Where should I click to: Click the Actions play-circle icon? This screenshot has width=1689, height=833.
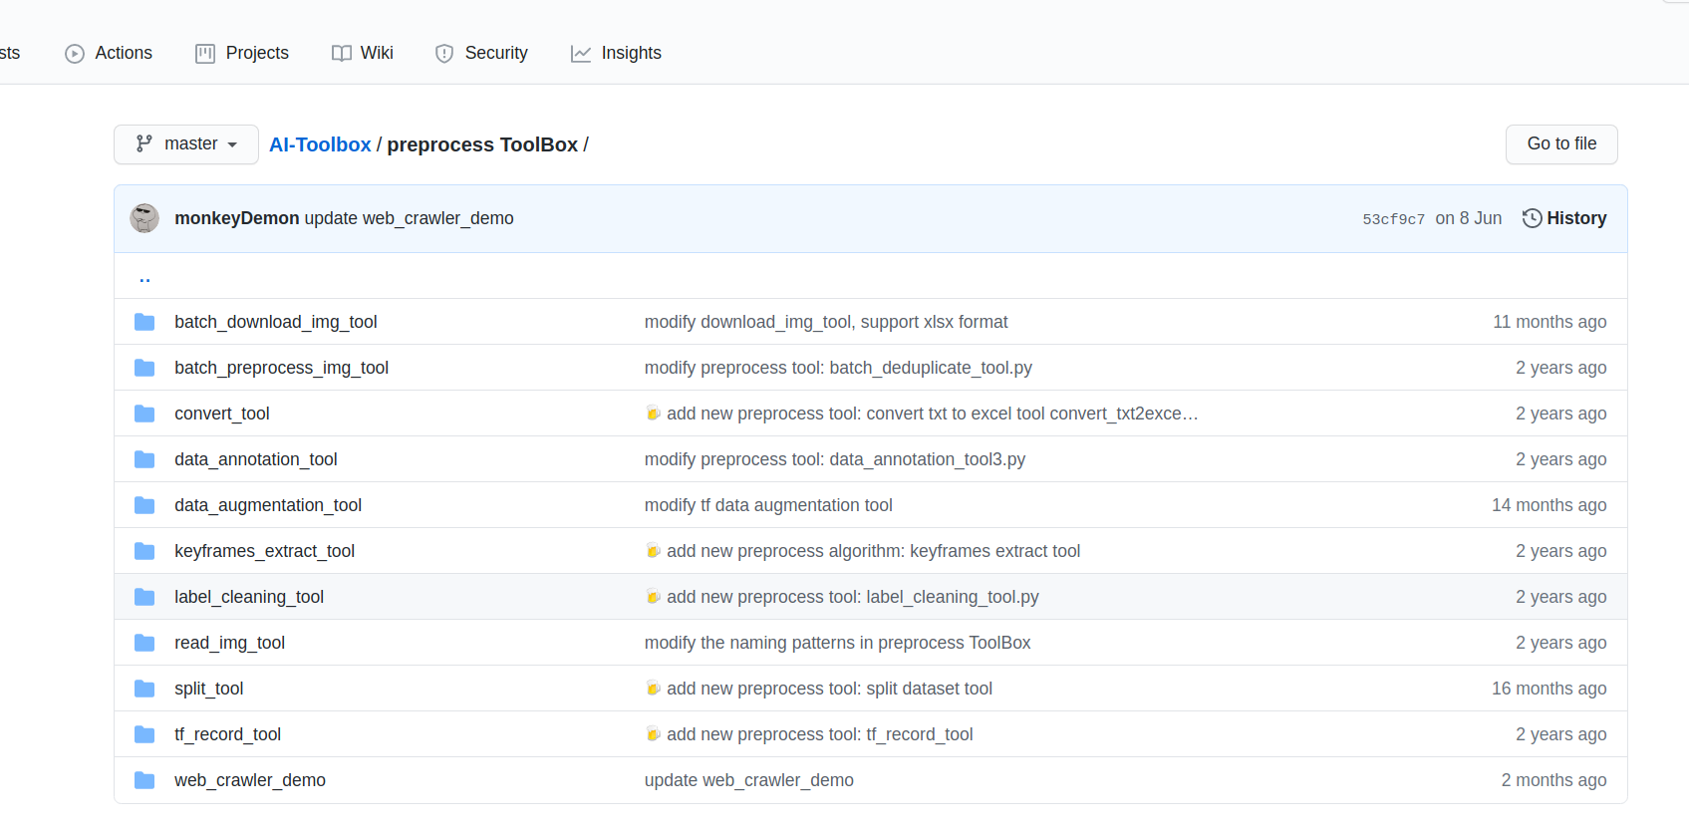pos(75,54)
